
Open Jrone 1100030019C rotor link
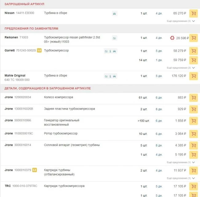point(23,133)
